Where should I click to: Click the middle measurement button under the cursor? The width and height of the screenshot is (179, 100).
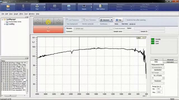pos(48,21)
